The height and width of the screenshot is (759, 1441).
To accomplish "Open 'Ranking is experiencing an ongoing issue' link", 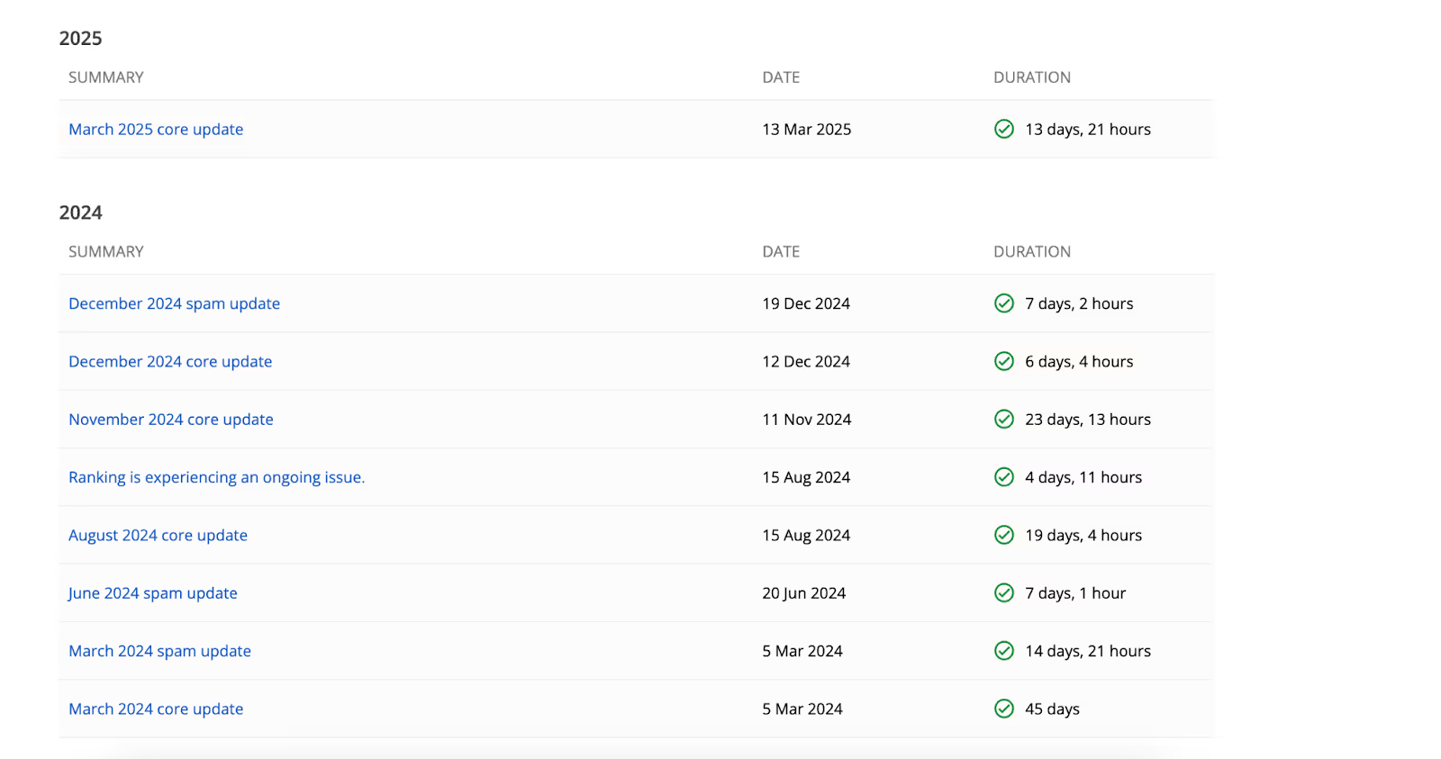I will [217, 477].
